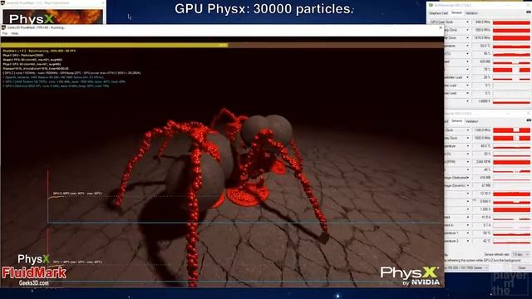Click the 41.5 A current reading
The image size is (532, 299).
(x=481, y=218)
